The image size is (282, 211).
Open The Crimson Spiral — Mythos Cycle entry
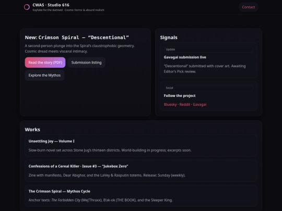[x=141, y=195]
